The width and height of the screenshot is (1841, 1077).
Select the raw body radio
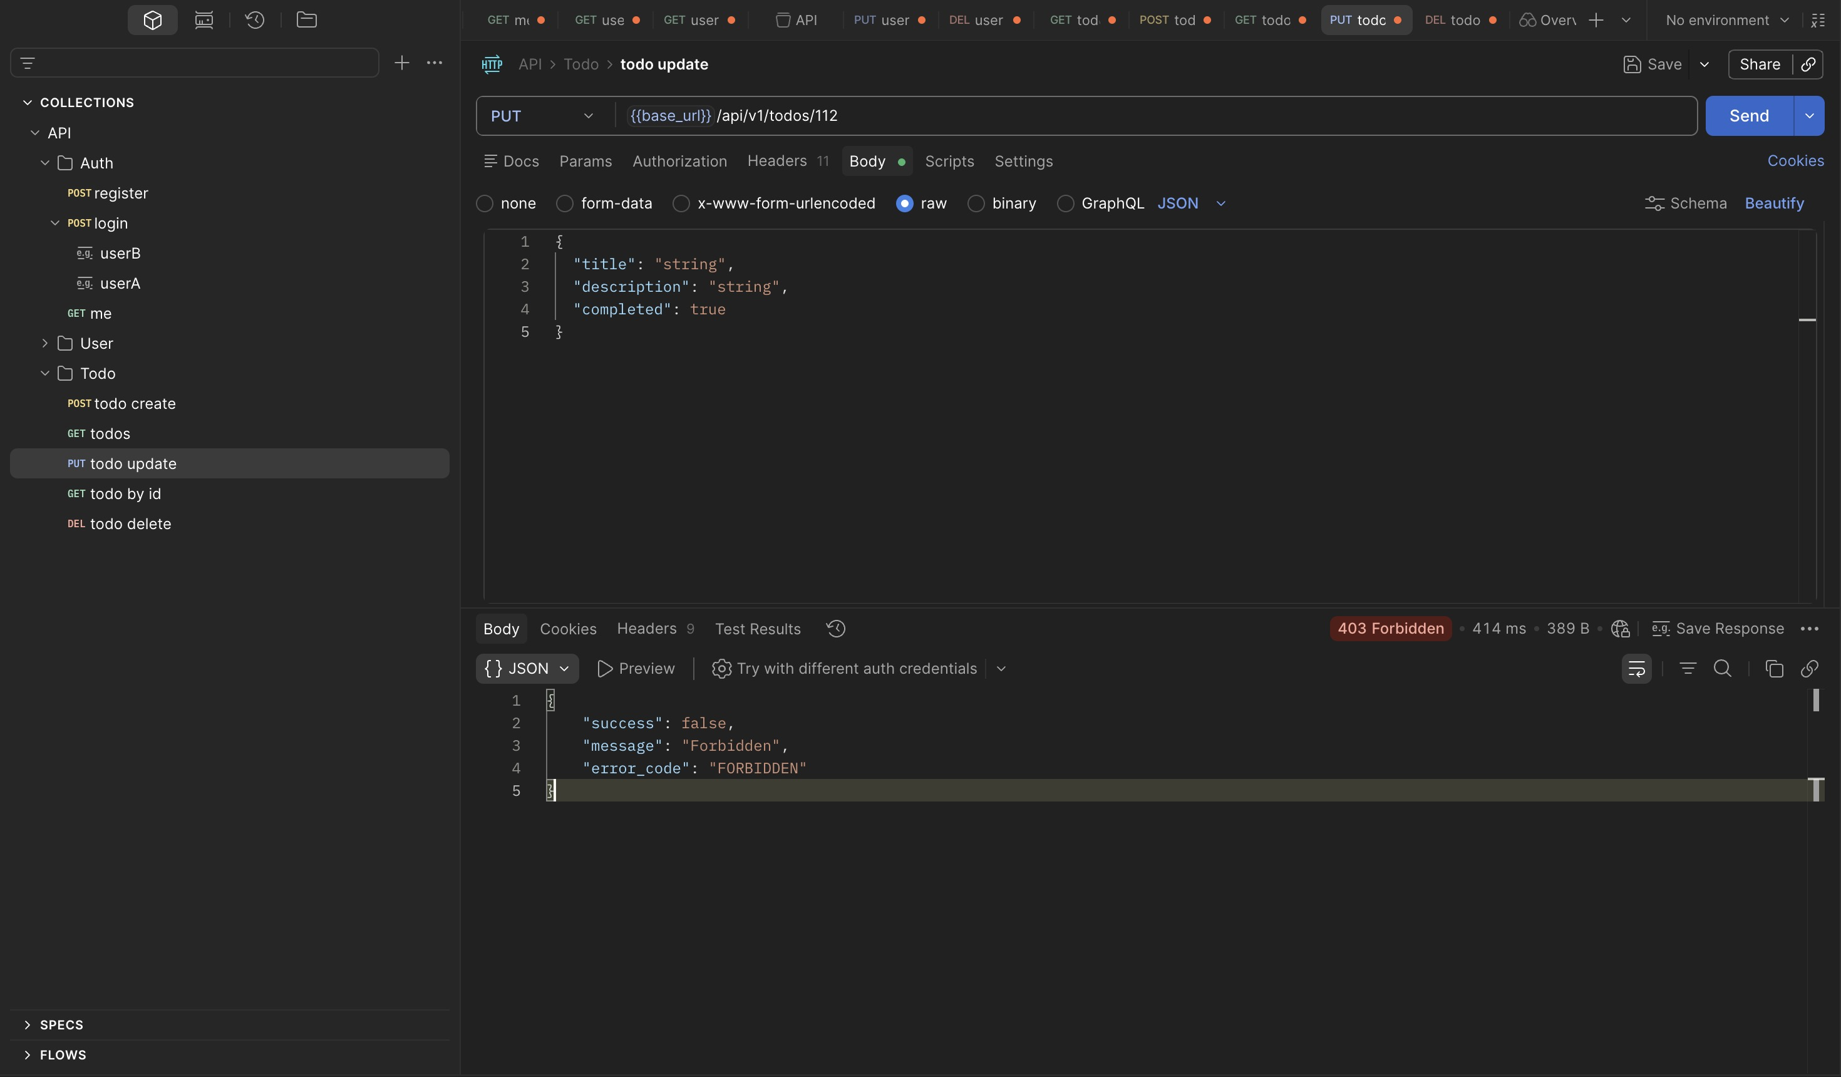coord(904,204)
